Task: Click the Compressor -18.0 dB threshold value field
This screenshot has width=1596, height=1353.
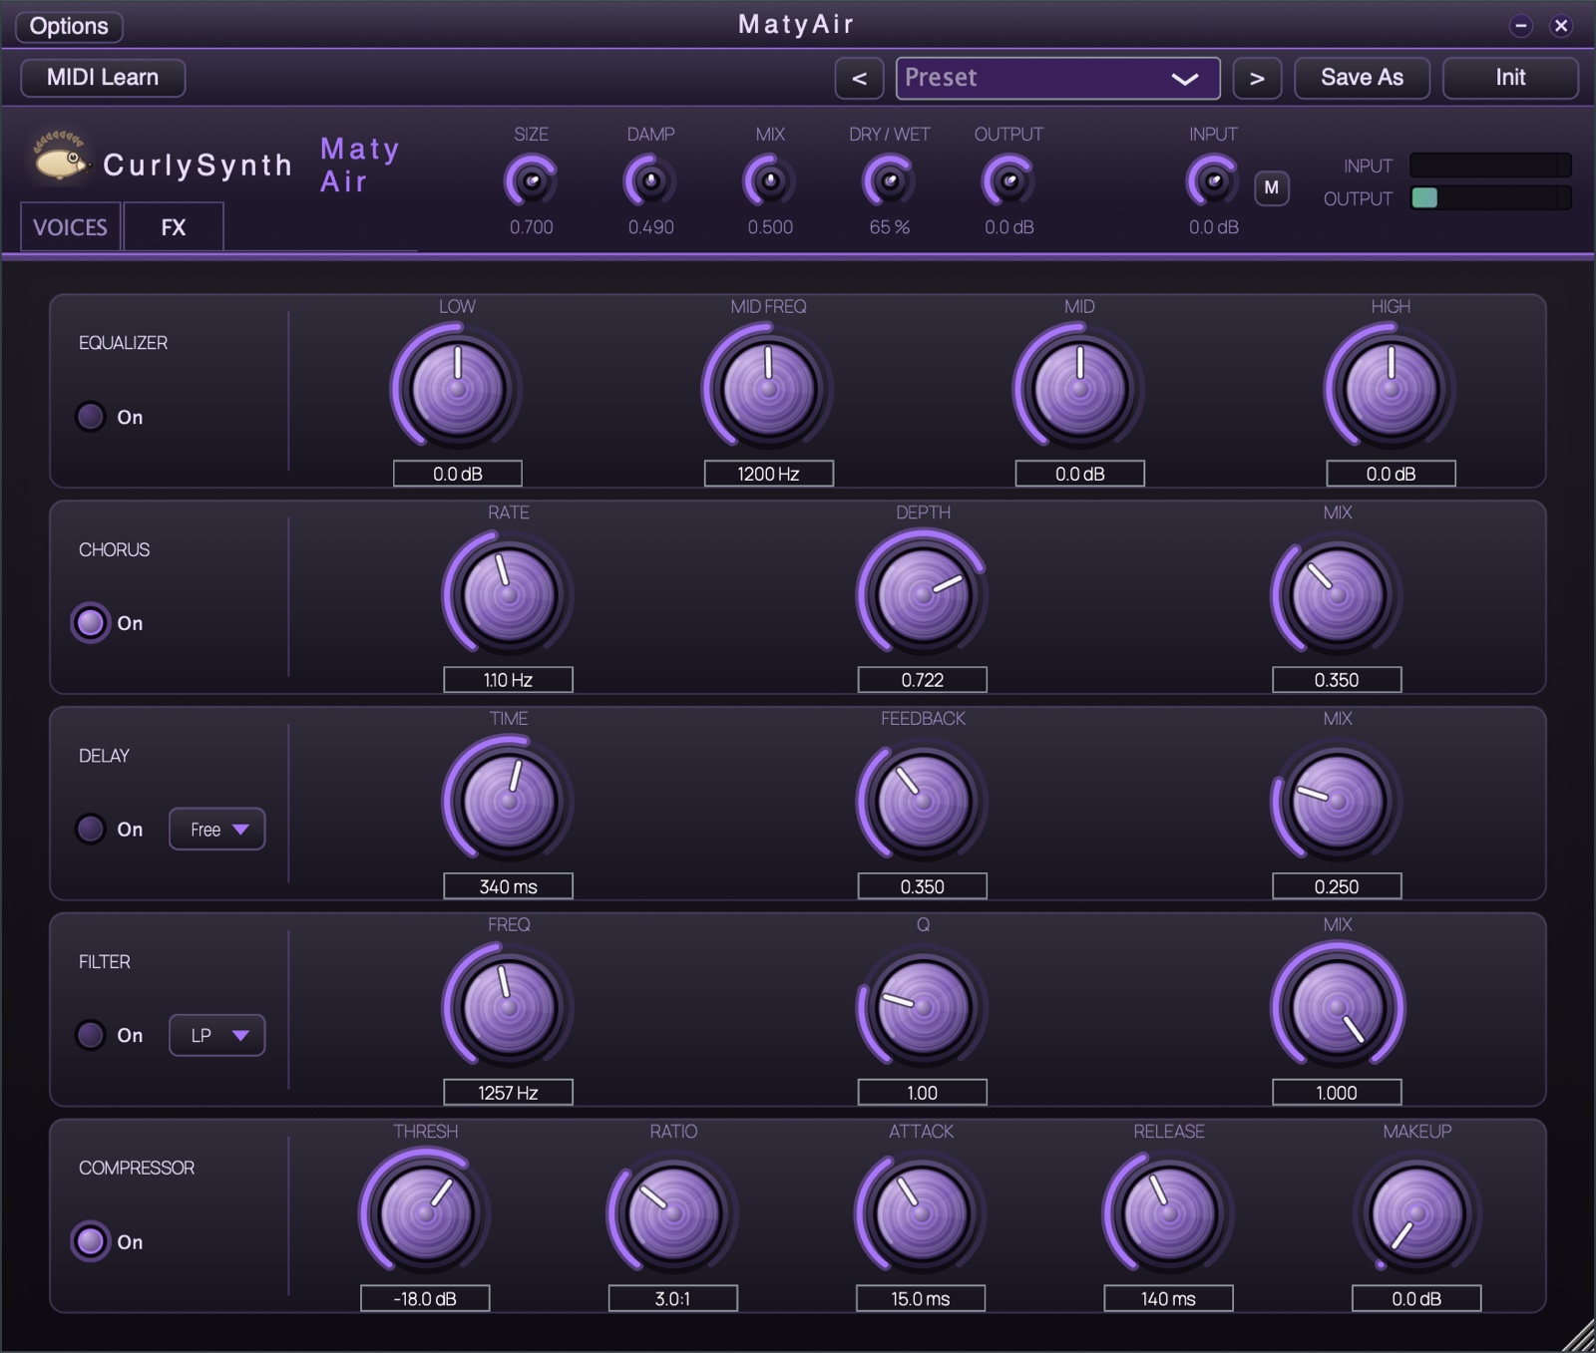Action: (x=425, y=1298)
